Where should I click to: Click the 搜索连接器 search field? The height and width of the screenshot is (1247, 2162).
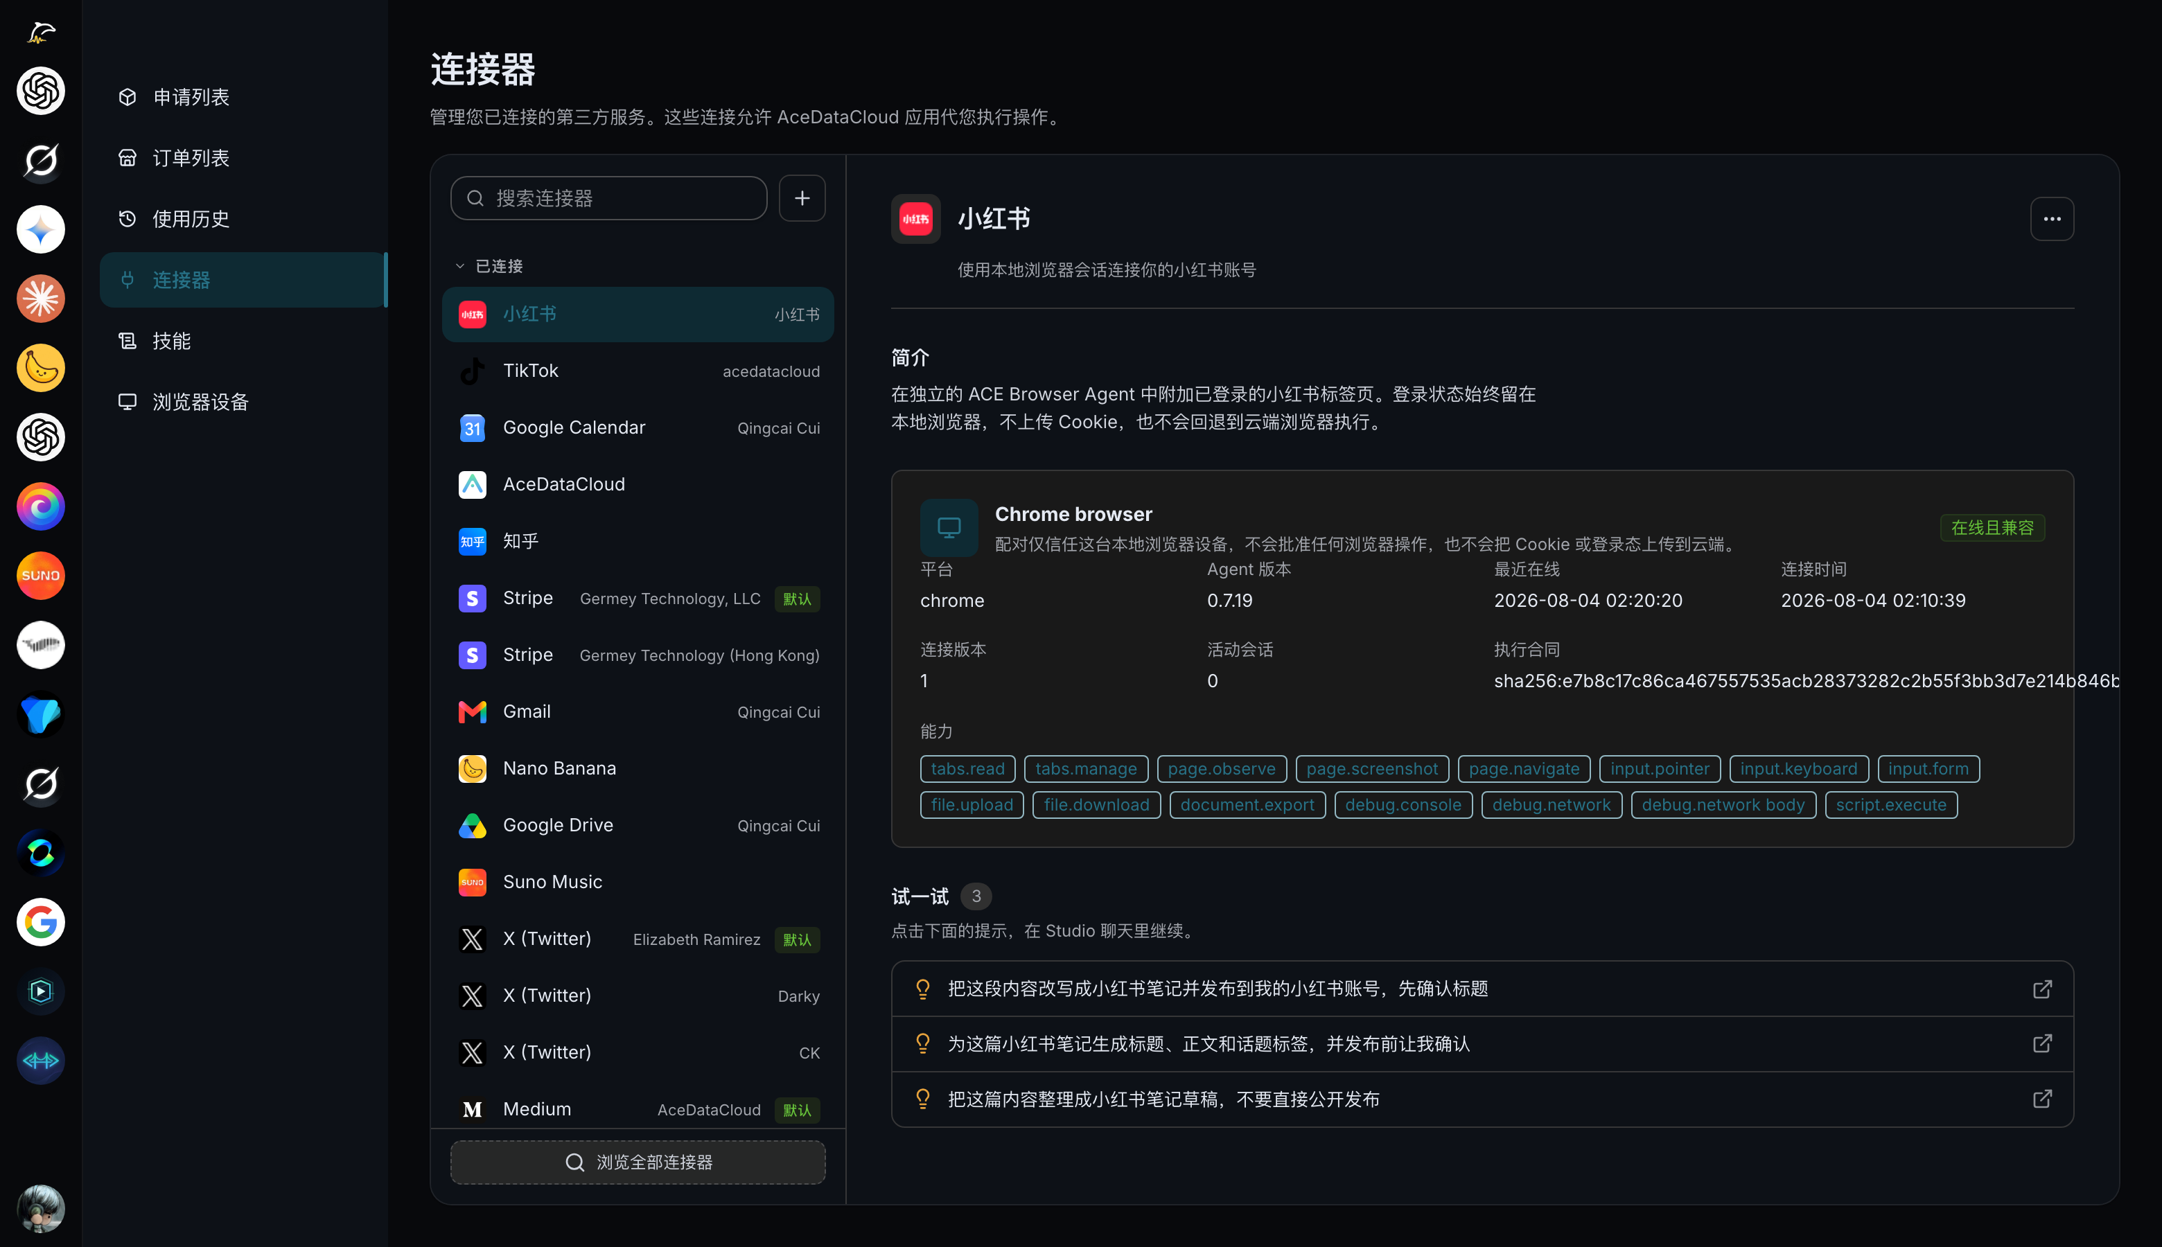click(x=609, y=199)
